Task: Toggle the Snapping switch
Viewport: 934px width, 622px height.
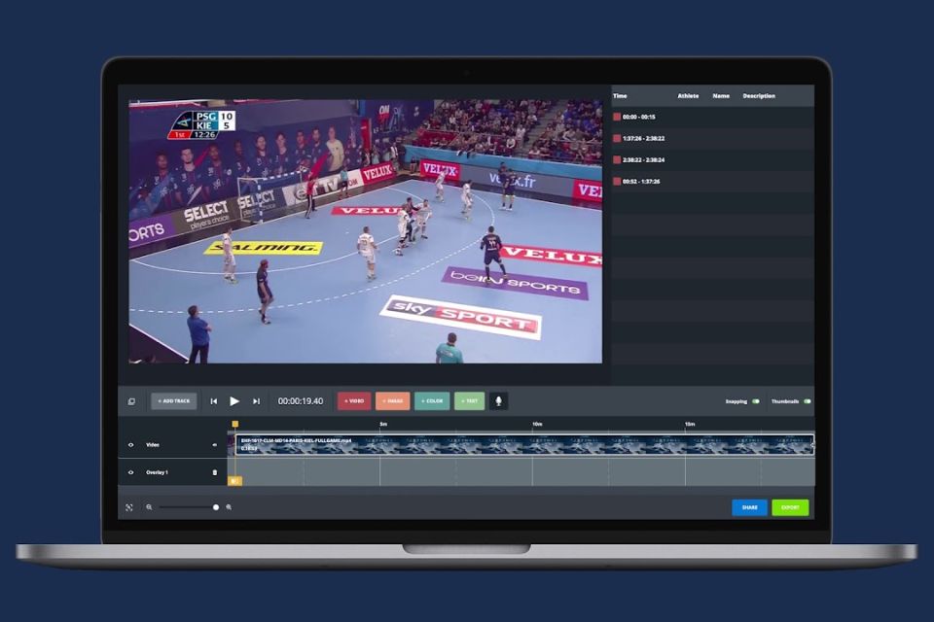Action: pyautogui.click(x=755, y=401)
